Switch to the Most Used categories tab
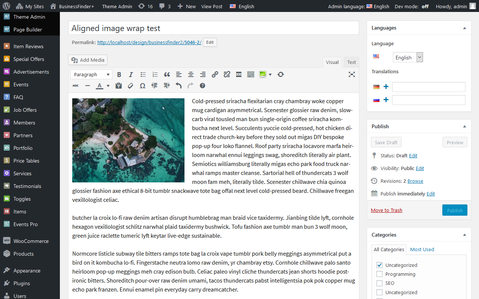This screenshot has width=479, height=299. (422, 249)
